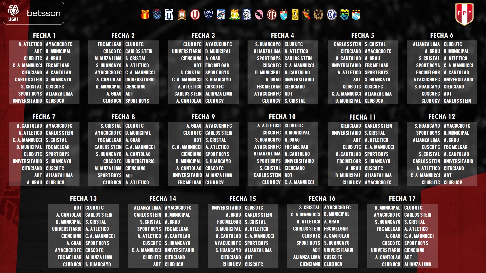Click Universitario in Fecha 15 first match
Screen dimensions: 486x273
click(226, 208)
